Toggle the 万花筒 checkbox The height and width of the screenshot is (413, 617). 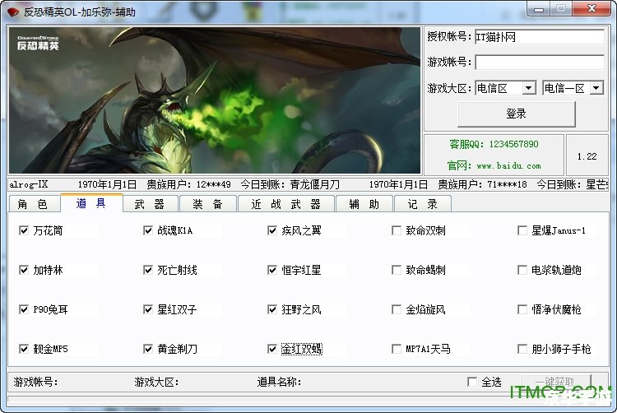(x=24, y=230)
